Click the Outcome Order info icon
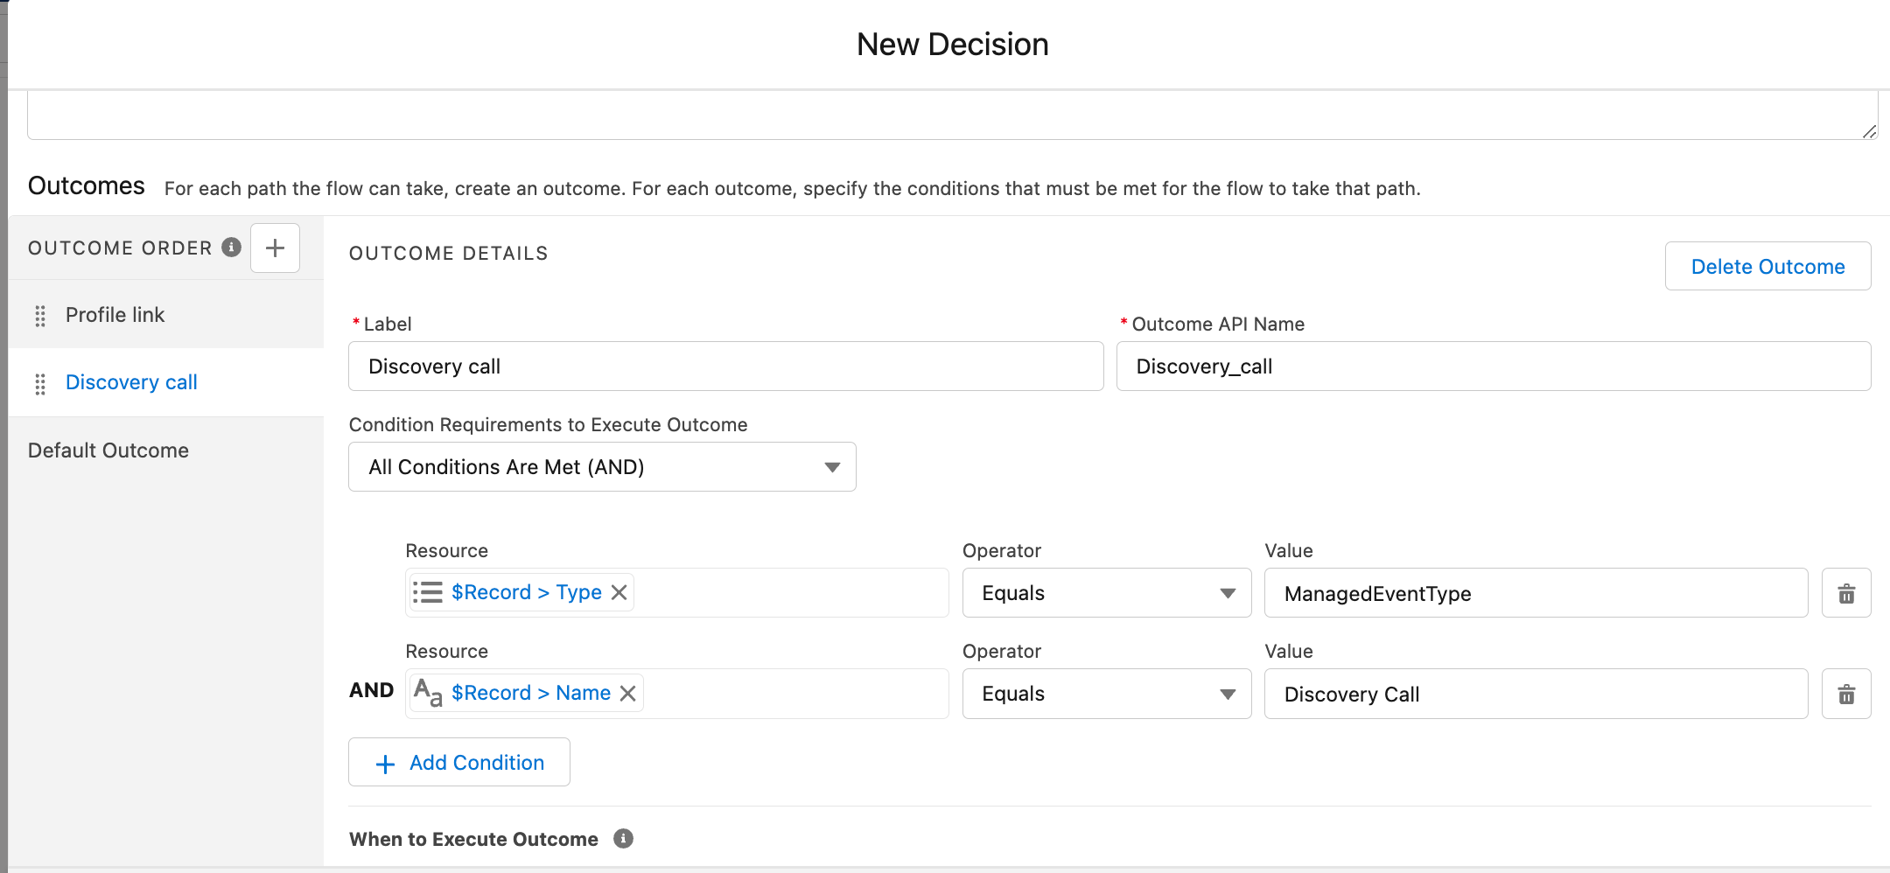Viewport: 1890px width, 873px height. click(231, 248)
